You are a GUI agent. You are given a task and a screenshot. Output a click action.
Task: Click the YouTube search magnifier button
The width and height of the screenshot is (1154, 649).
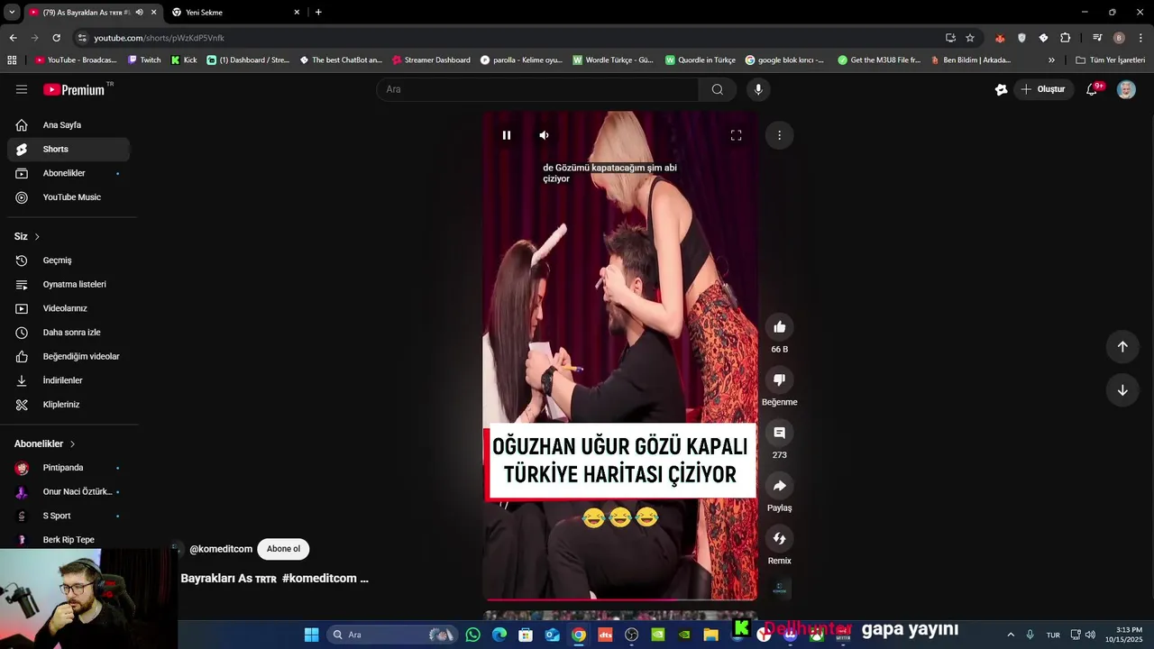click(718, 89)
